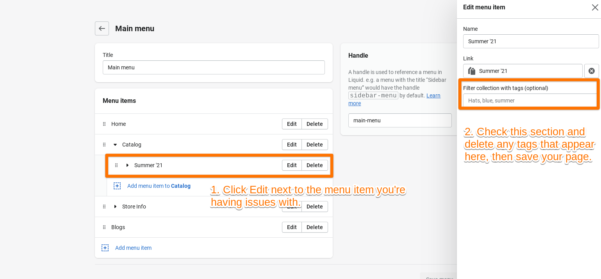Click the plus icon beside Add menu item
Viewport: 601px width, 279px height.
click(x=105, y=248)
